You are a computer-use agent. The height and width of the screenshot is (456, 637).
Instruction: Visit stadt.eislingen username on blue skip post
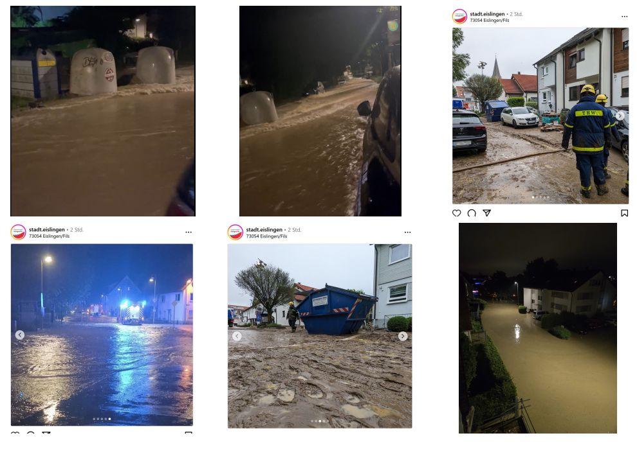[x=264, y=229]
